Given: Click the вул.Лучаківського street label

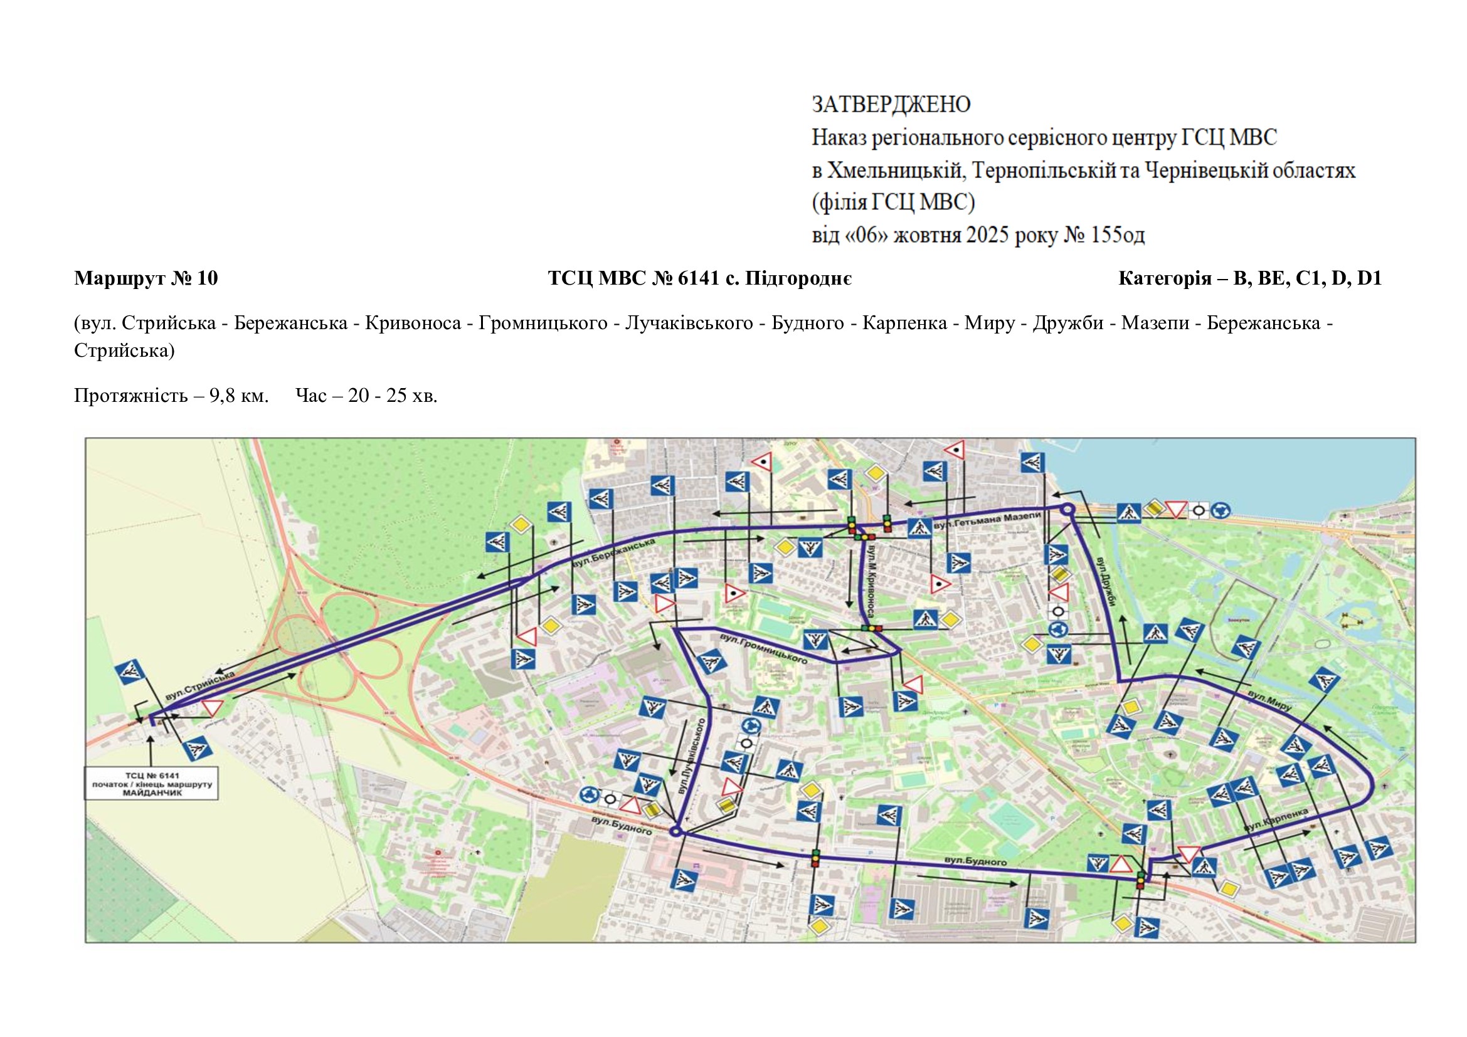Looking at the screenshot, I should [x=692, y=756].
